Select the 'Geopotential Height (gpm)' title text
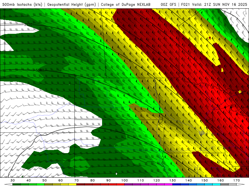Viewport: 249px width, 186px height. pyautogui.click(x=72, y=4)
